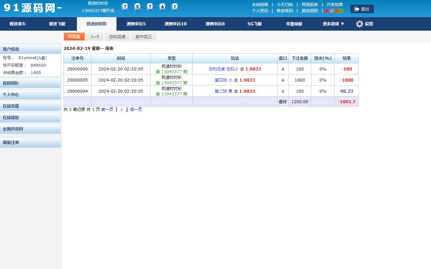Click the last lottery ball showing 1
This screenshot has width=431, height=269.
[x=175, y=7]
